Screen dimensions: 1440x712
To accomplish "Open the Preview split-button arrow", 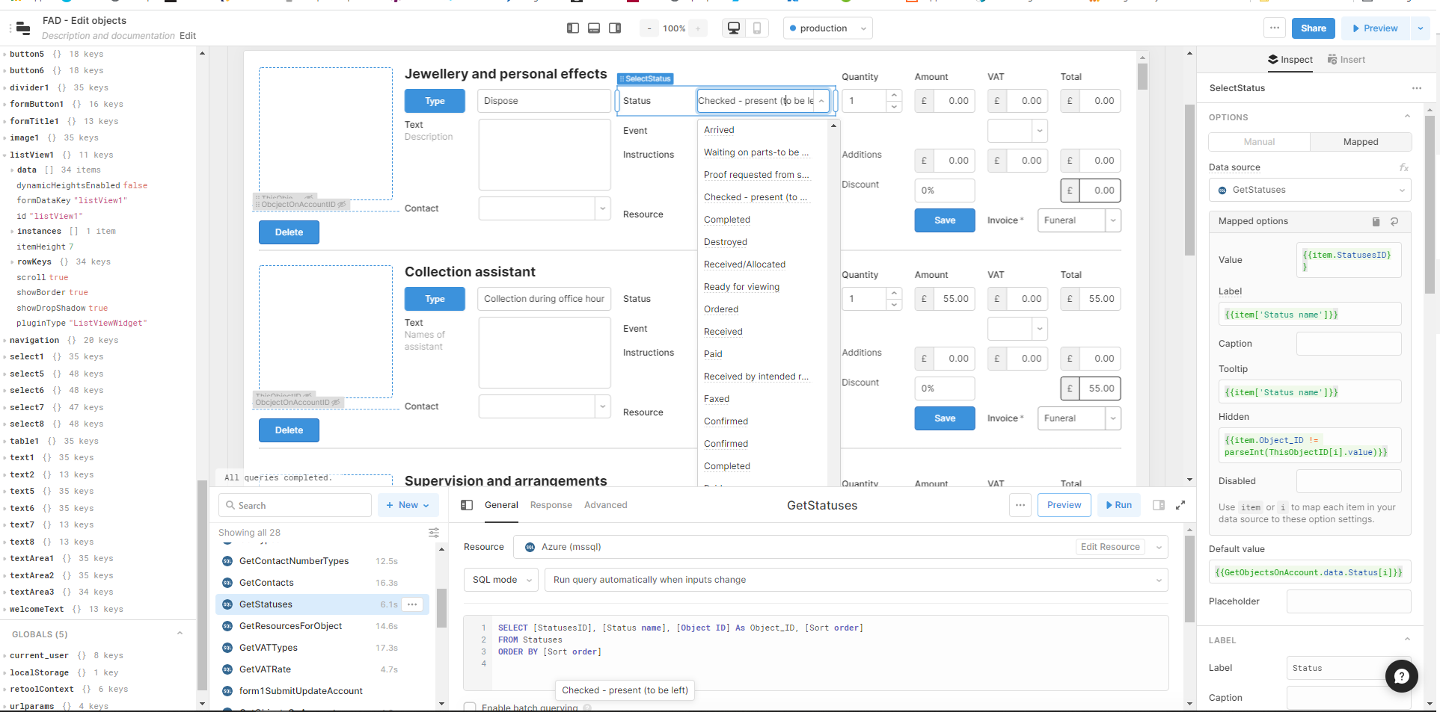I will pyautogui.click(x=1420, y=28).
